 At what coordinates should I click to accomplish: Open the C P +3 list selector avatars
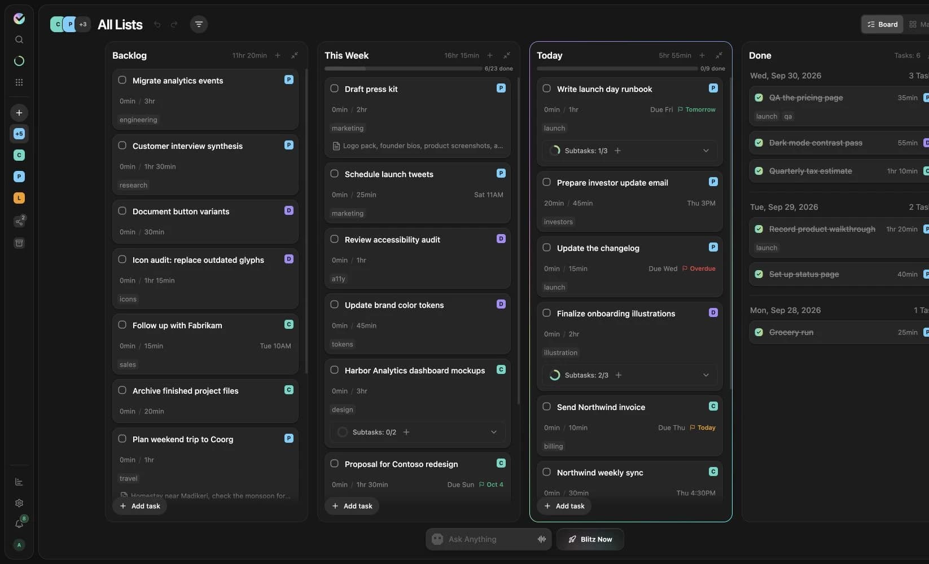click(x=70, y=24)
